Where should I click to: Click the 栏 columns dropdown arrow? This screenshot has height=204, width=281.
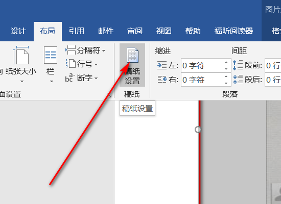(52, 82)
